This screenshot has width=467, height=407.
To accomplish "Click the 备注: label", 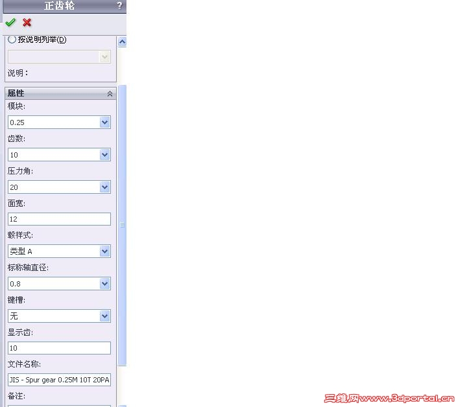I will (16, 396).
